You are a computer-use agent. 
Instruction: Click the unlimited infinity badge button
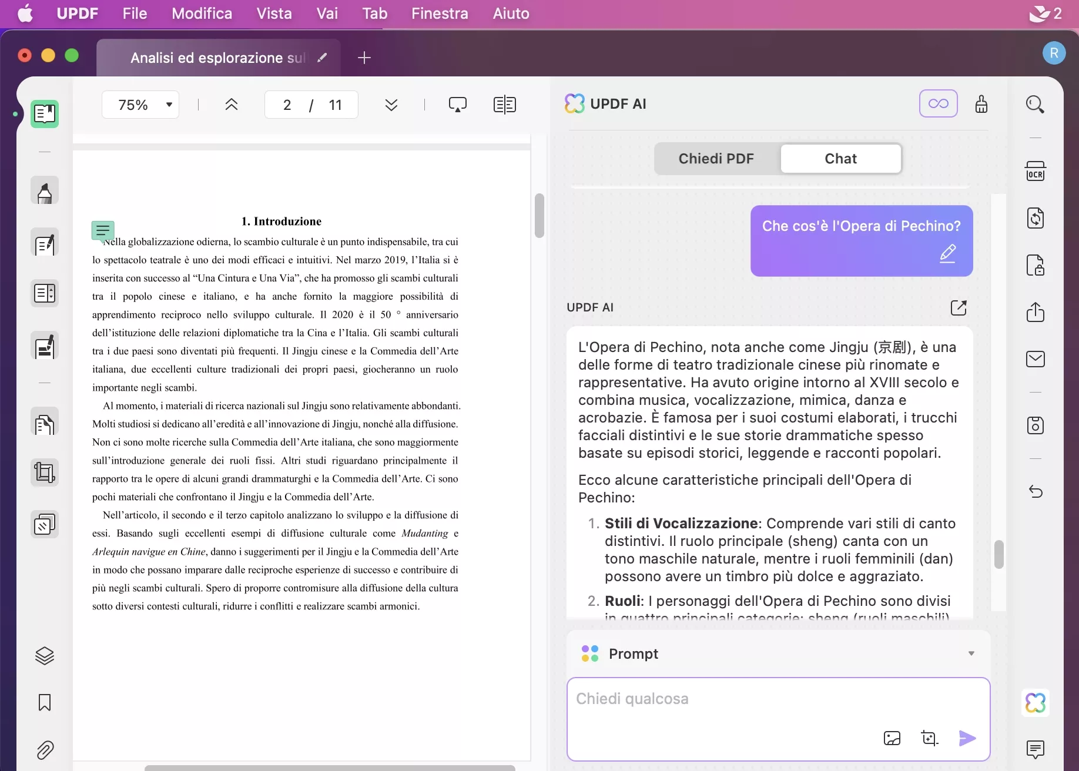click(x=939, y=103)
